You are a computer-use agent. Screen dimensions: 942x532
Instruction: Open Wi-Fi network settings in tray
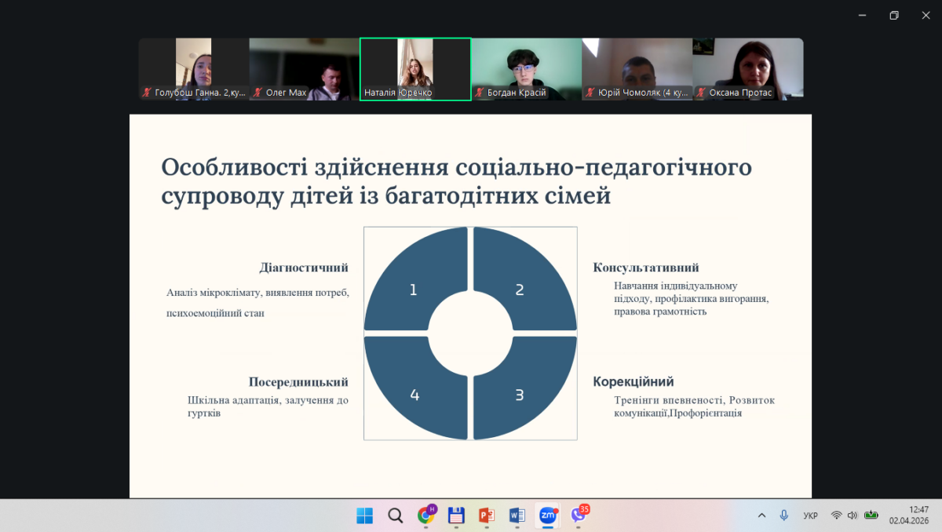click(837, 516)
